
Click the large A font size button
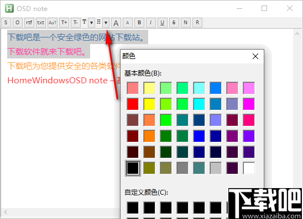click(x=116, y=23)
